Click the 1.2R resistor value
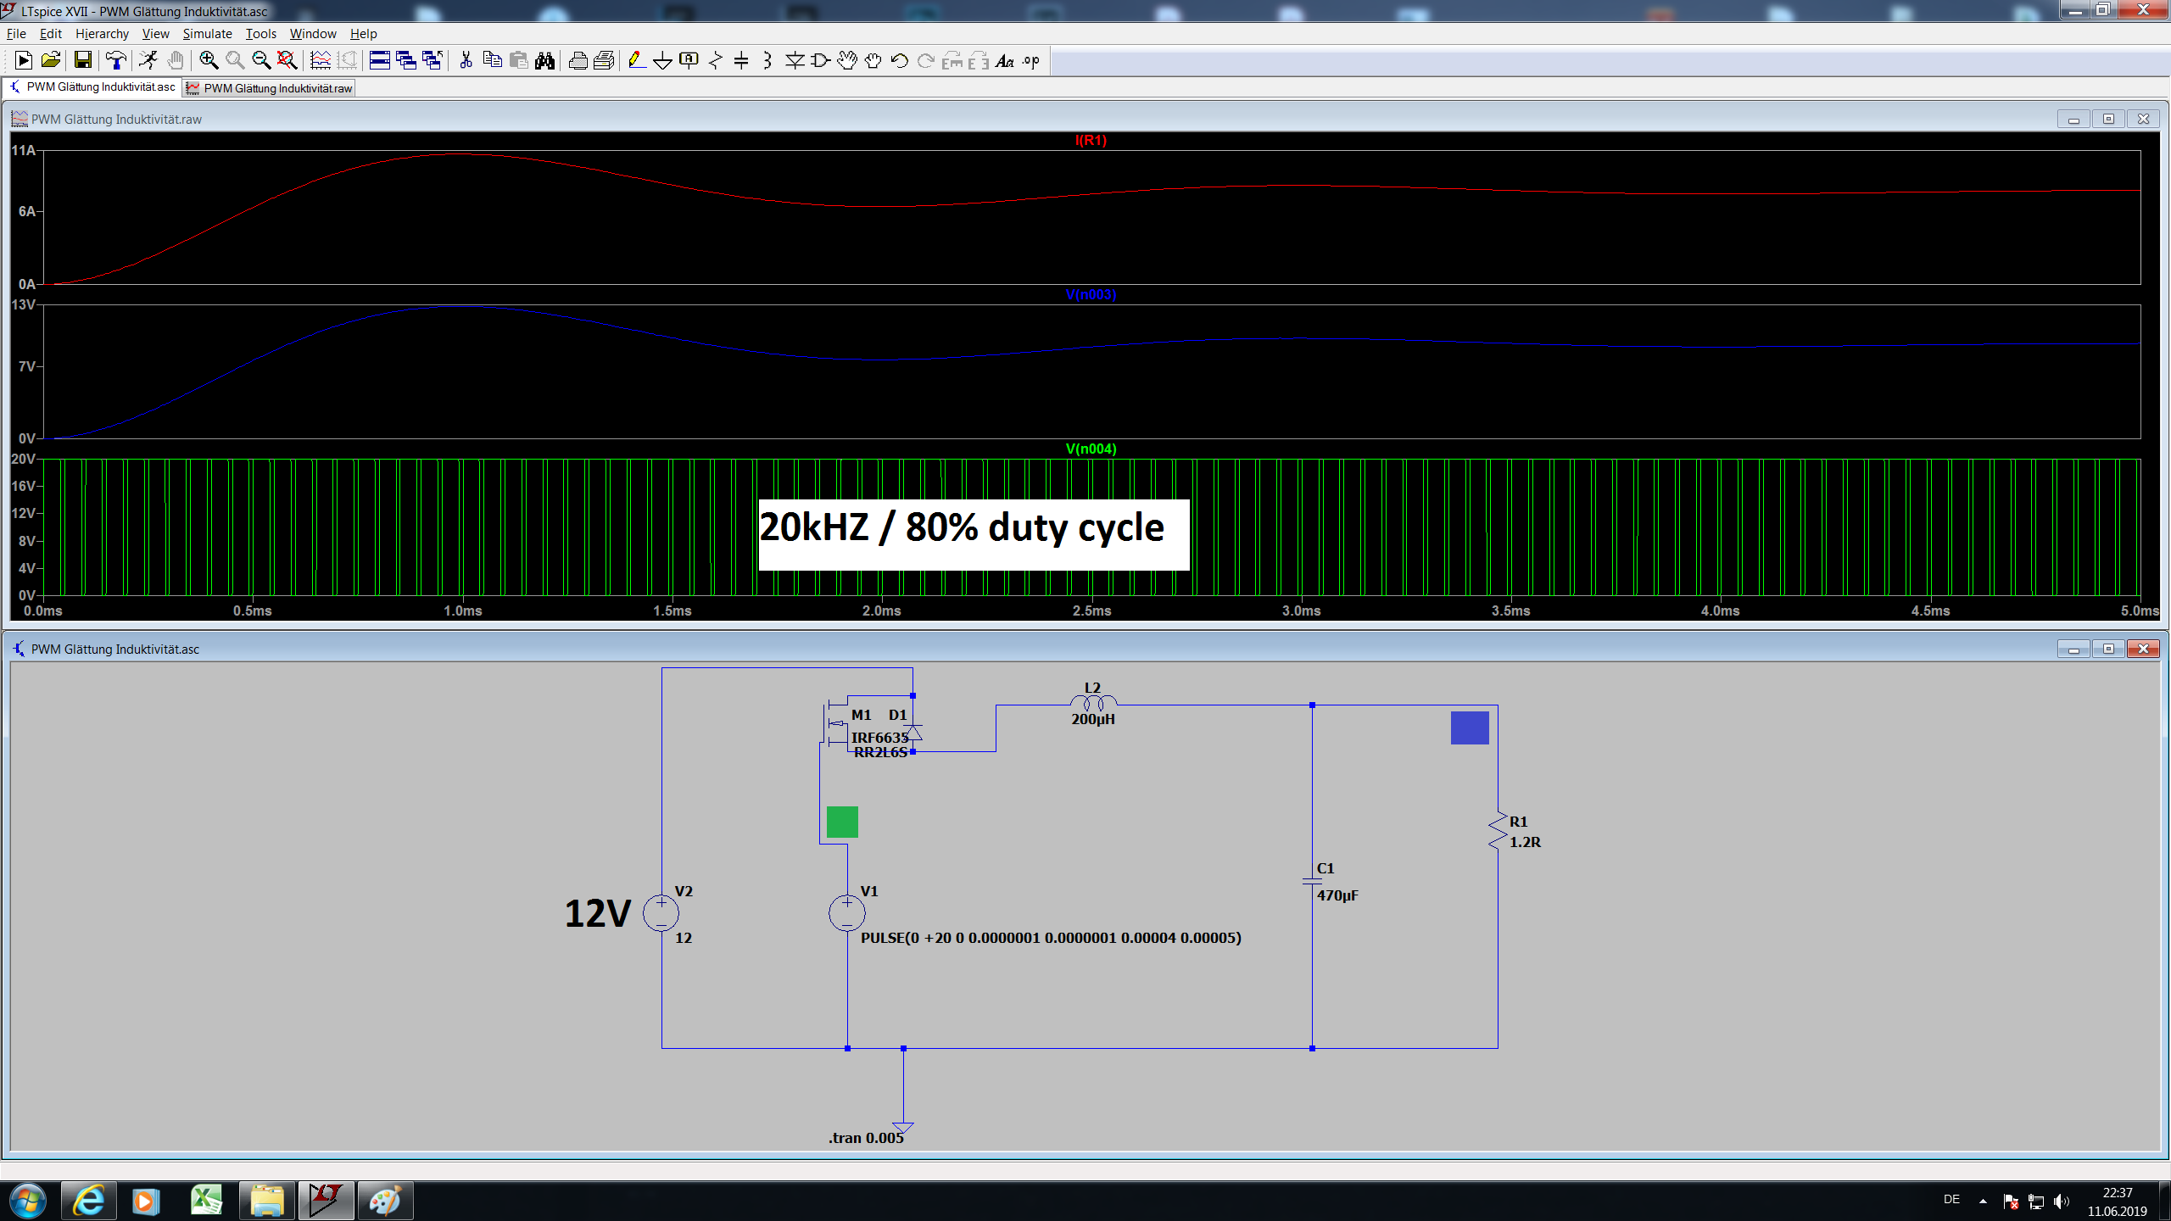Viewport: 2171px width, 1221px height. point(1525,842)
